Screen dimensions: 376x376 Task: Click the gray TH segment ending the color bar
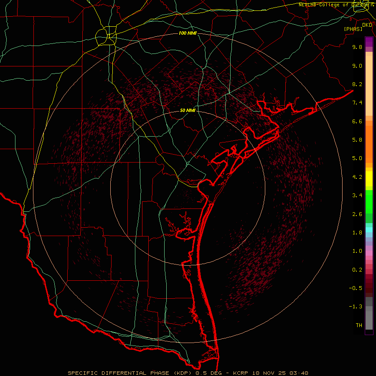[x=369, y=320]
